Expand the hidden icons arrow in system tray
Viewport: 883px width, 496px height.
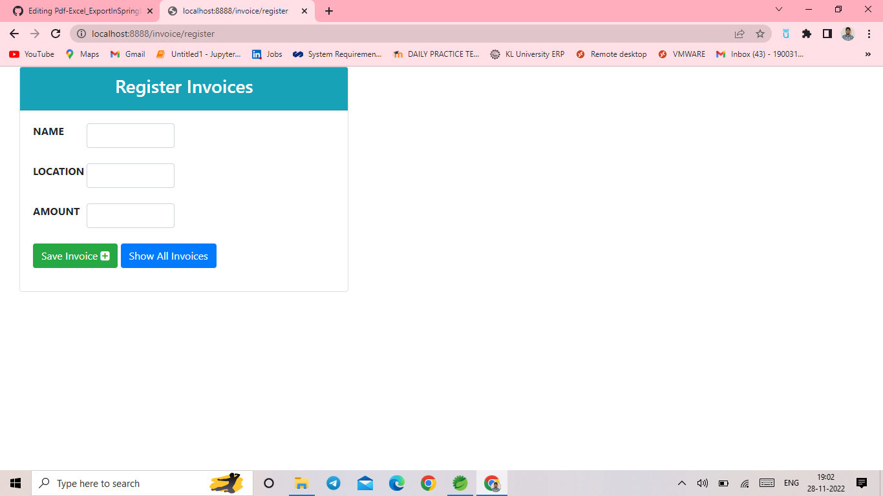(x=681, y=482)
